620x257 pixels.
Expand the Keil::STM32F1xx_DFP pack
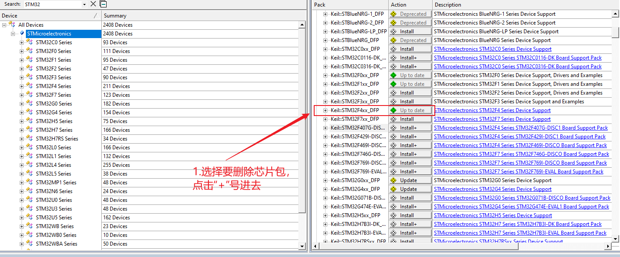click(x=326, y=84)
